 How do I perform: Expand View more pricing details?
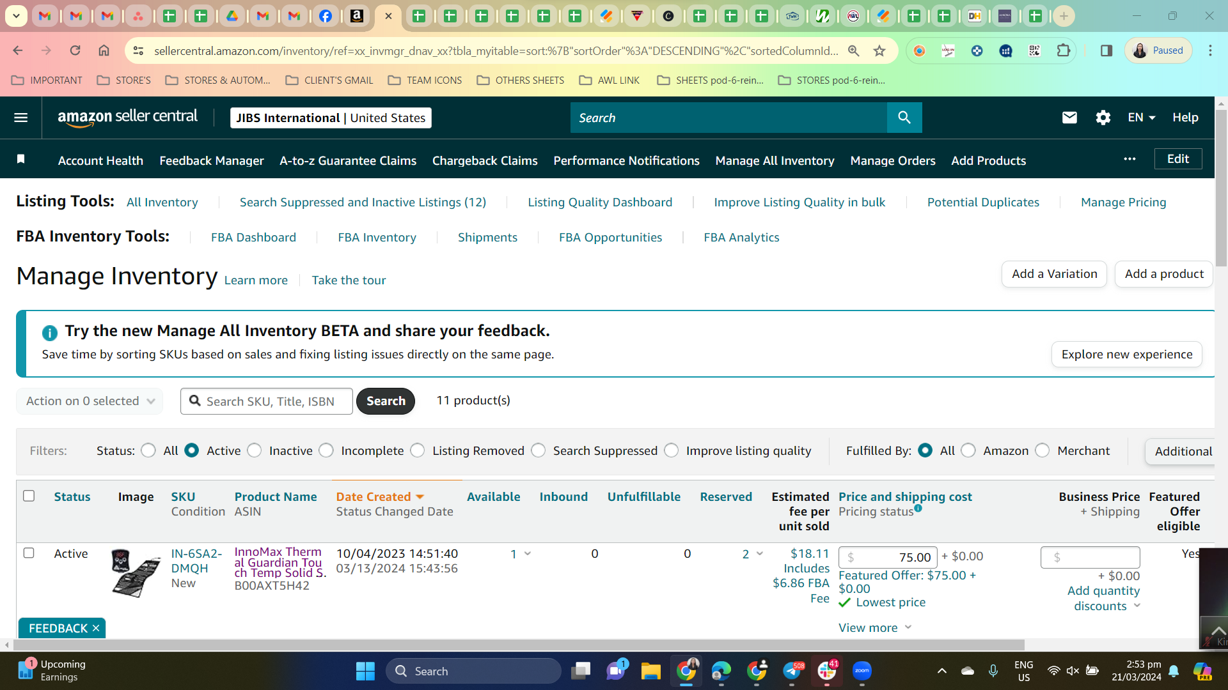tap(875, 627)
